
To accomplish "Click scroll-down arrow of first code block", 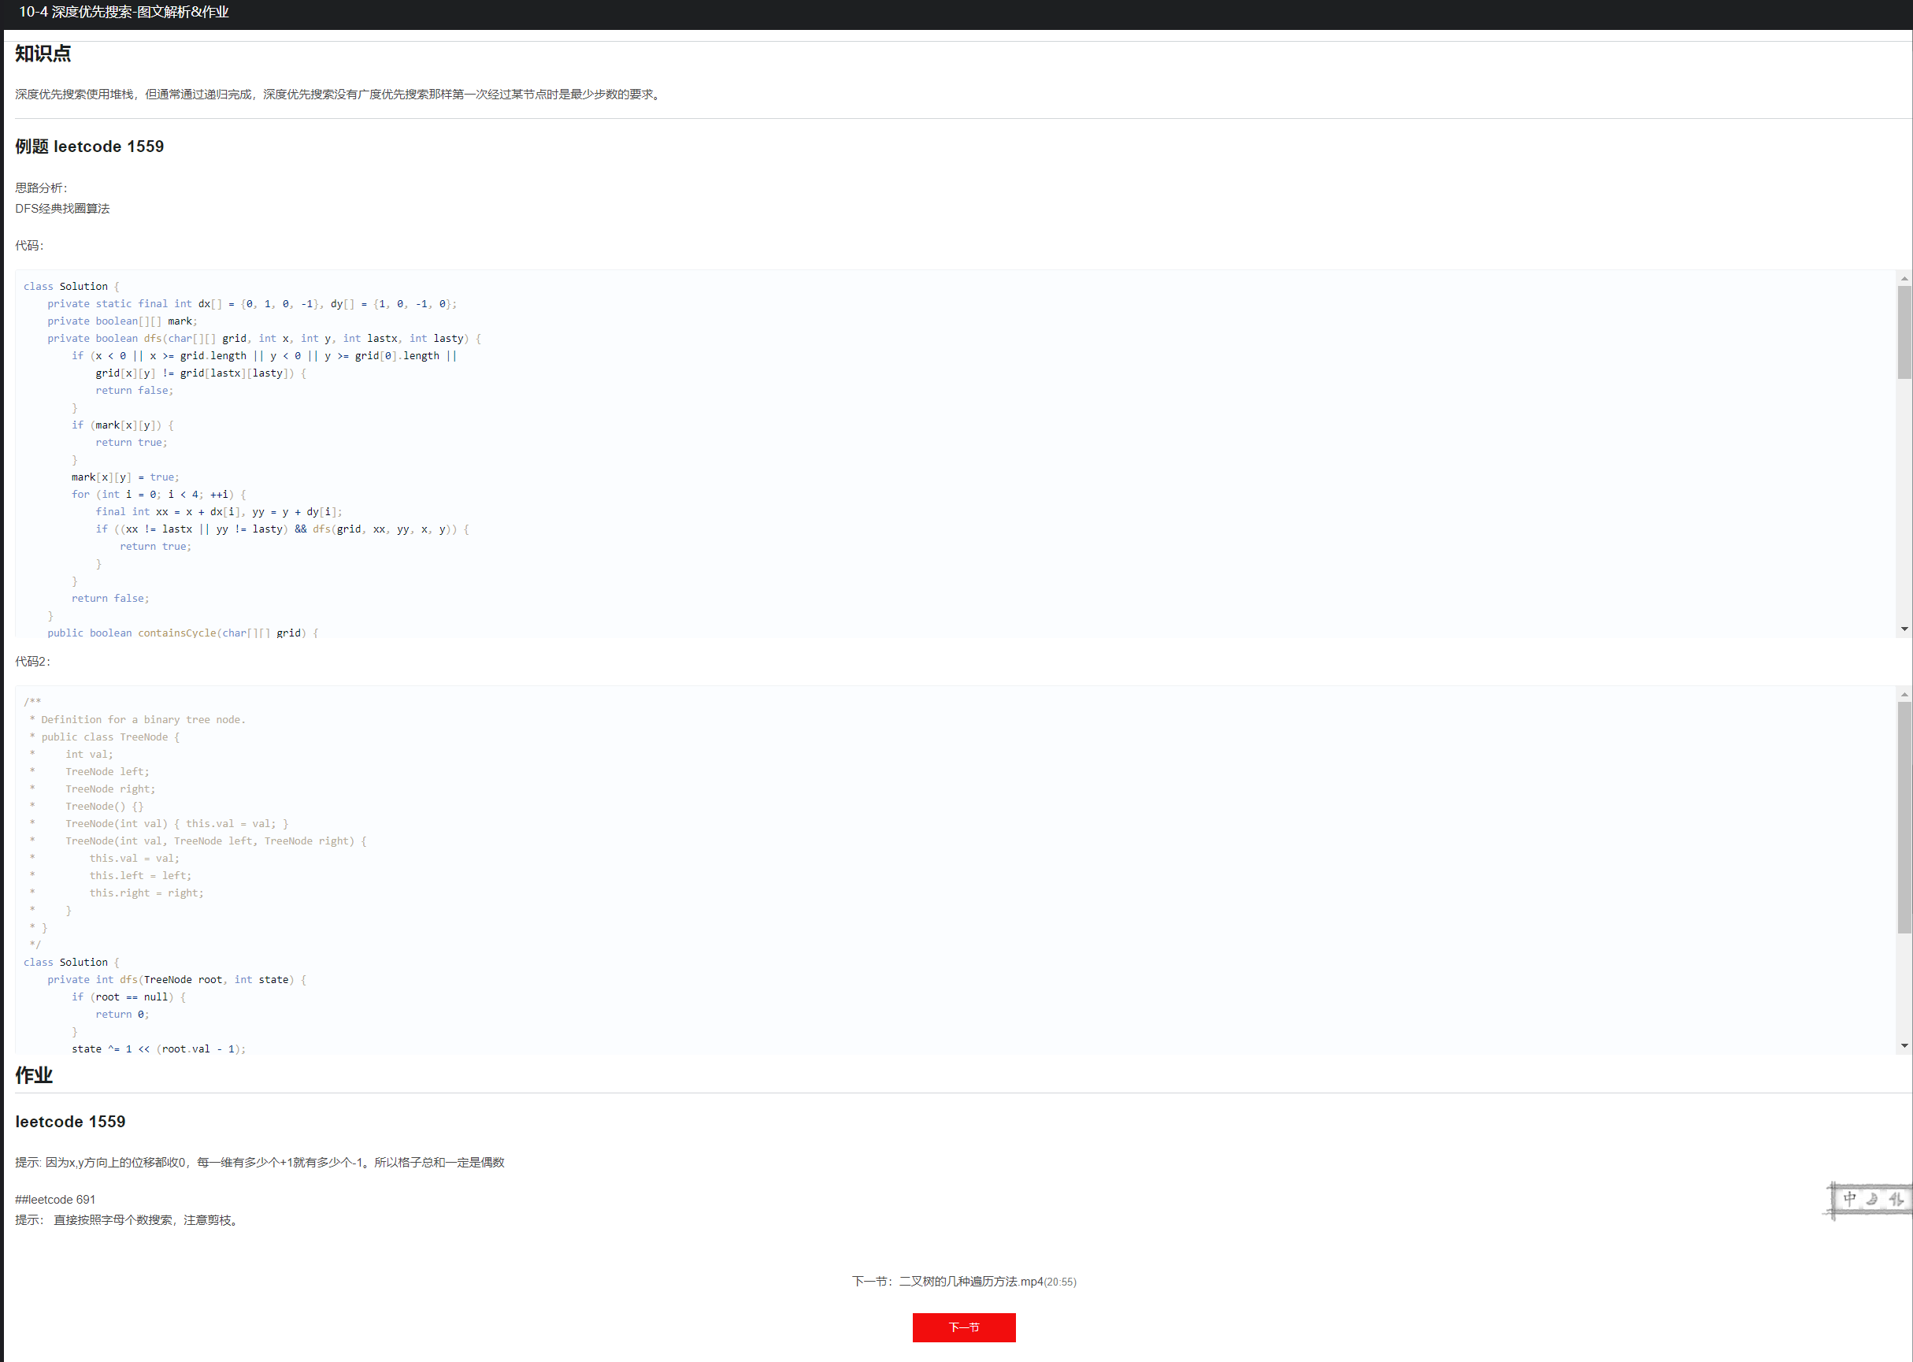I will (1904, 629).
